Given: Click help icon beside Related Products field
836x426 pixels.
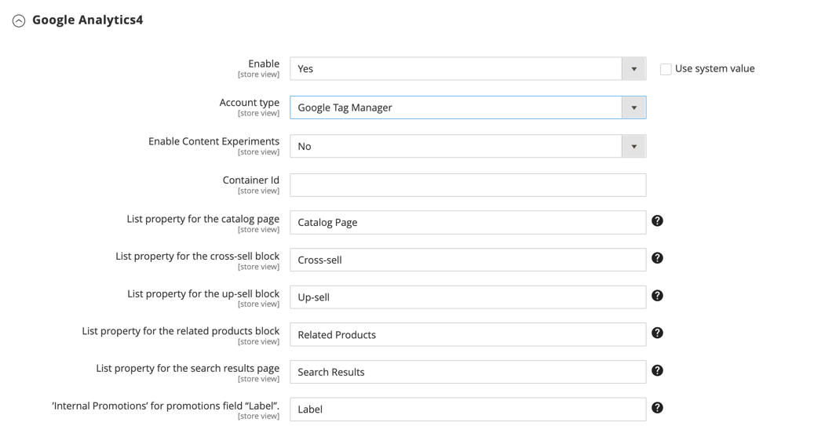Looking at the screenshot, I should [x=657, y=333].
